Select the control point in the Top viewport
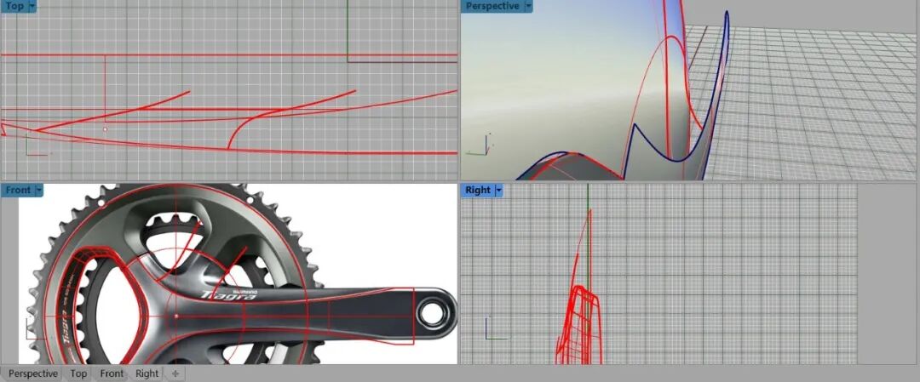Viewport: 920px width, 382px height. [105, 129]
